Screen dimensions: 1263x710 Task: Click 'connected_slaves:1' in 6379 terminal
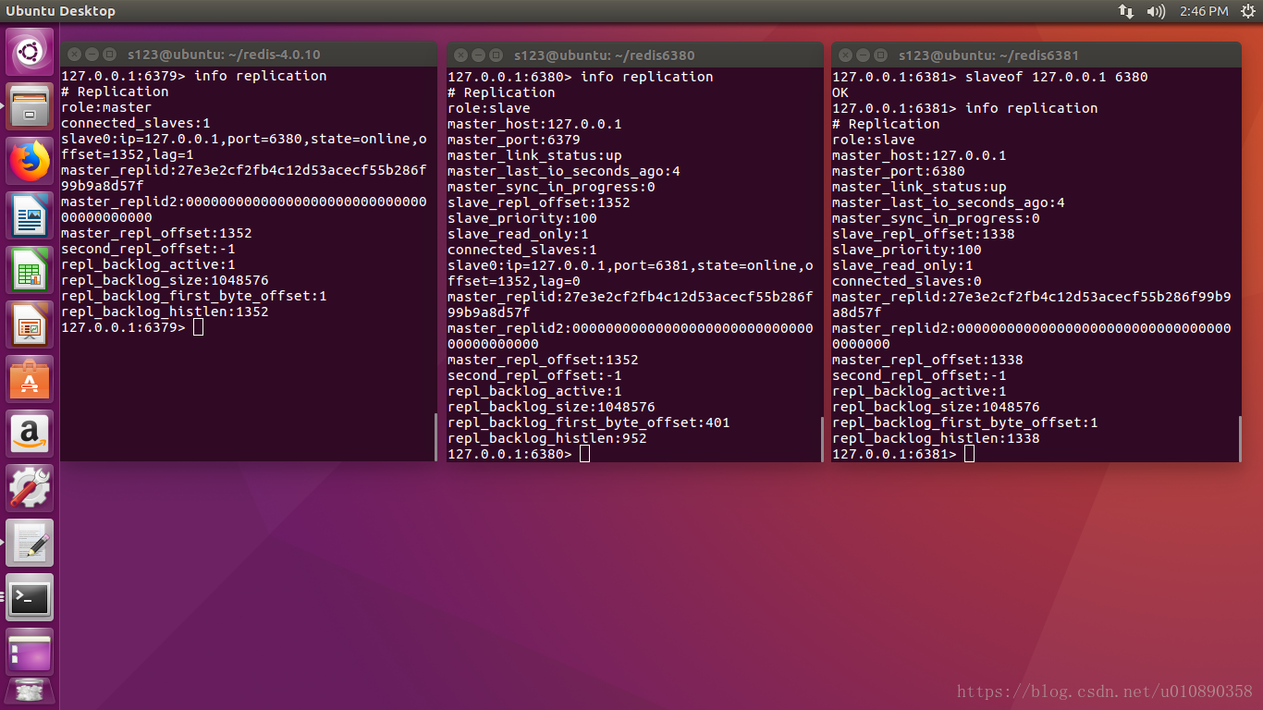click(x=136, y=123)
